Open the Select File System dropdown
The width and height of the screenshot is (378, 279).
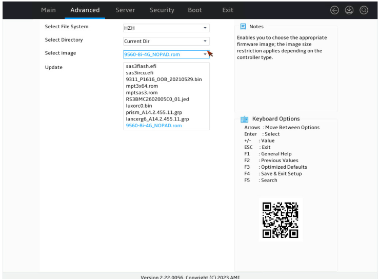point(166,28)
